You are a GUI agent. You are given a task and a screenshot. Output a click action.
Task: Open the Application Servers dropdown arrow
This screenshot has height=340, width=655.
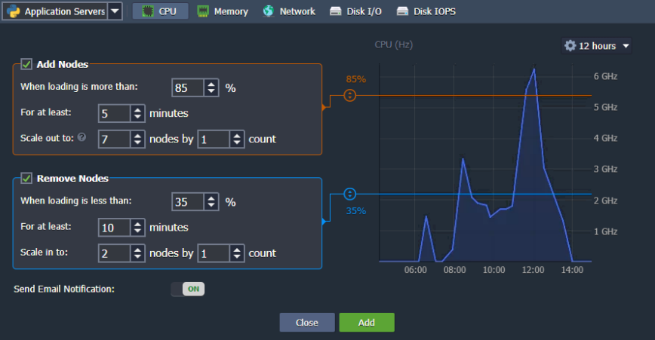114,11
